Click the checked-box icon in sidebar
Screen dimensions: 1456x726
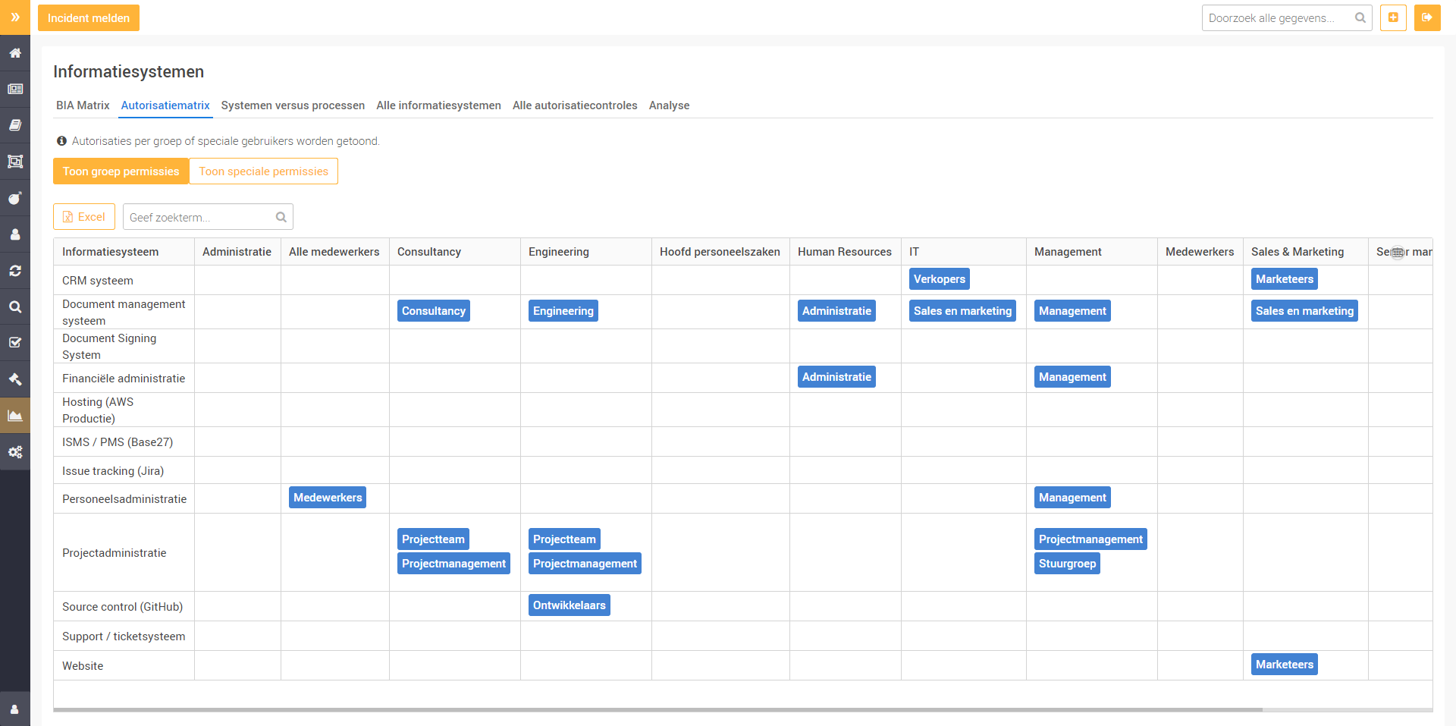[x=15, y=343]
